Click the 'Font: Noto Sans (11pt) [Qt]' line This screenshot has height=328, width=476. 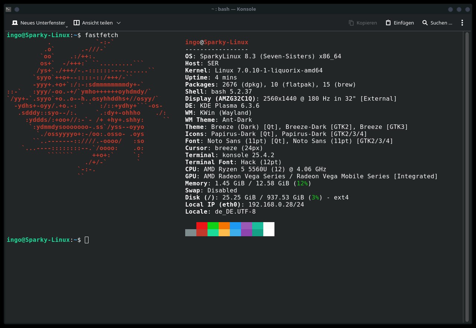[x=289, y=141]
